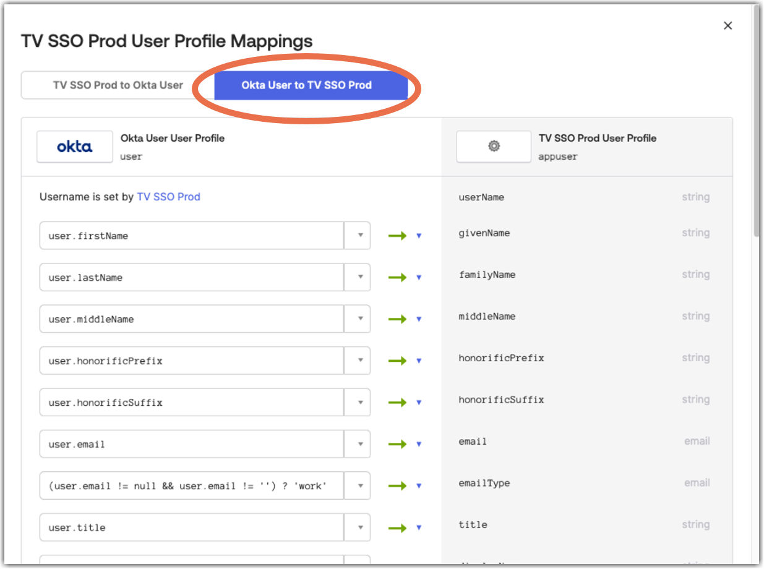Open the TV SSO Prod link
This screenshot has height=569, width=764.
[168, 197]
